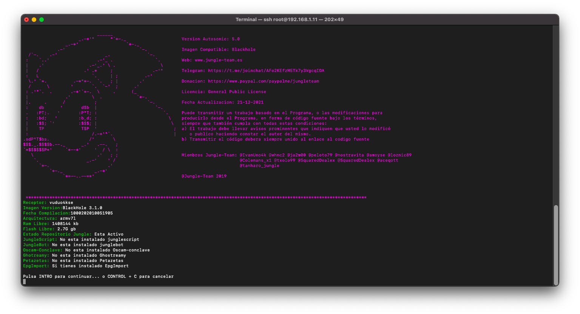The height and width of the screenshot is (314, 580).
Task: Click the receptor name vuduo4kse
Action: 61,203
